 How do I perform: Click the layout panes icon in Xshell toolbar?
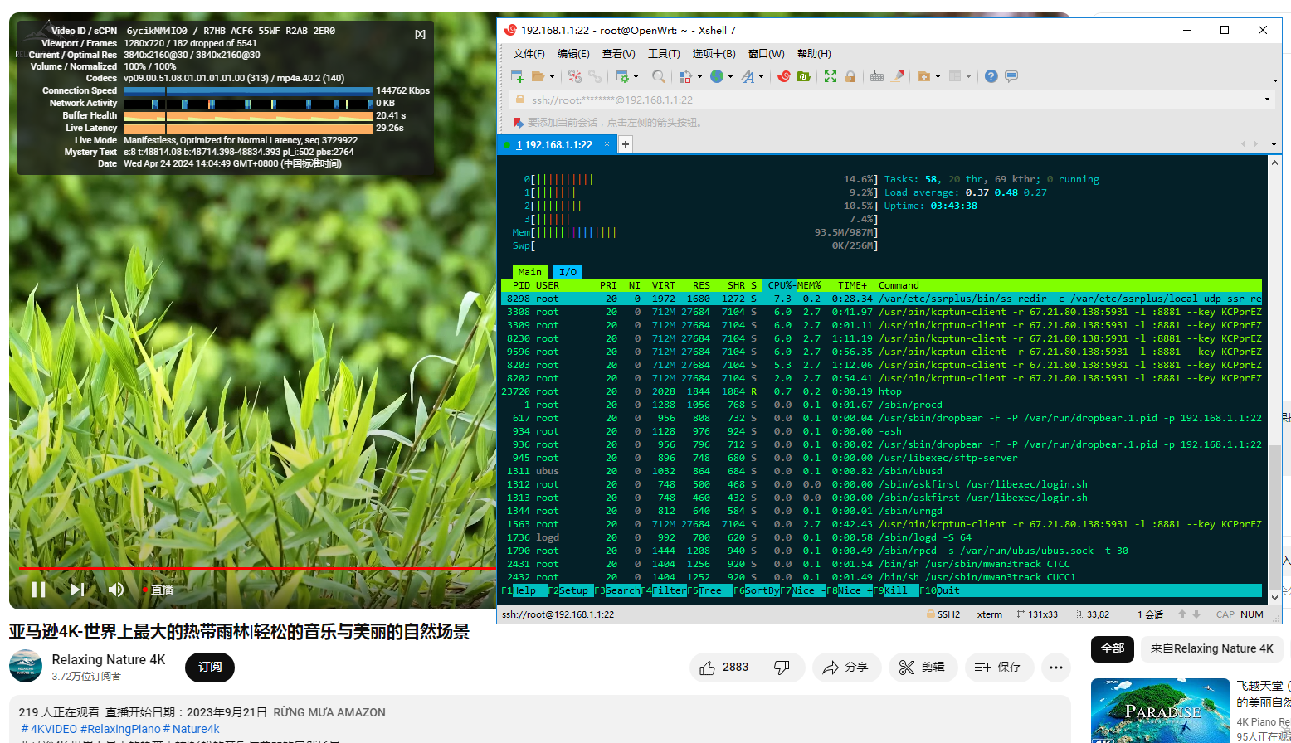(955, 76)
